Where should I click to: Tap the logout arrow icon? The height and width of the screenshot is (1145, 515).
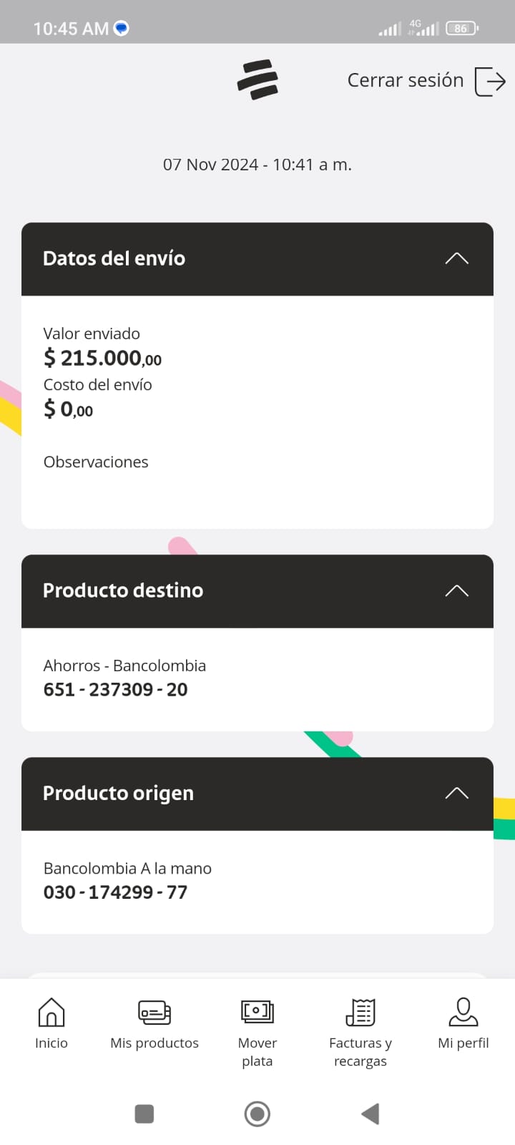click(x=490, y=81)
